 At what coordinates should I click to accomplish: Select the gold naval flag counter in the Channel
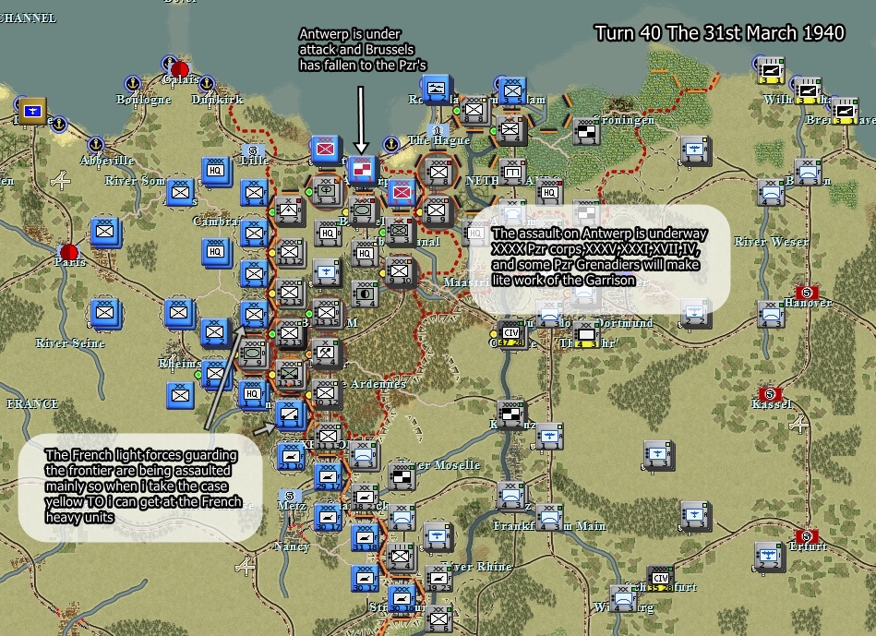32,111
